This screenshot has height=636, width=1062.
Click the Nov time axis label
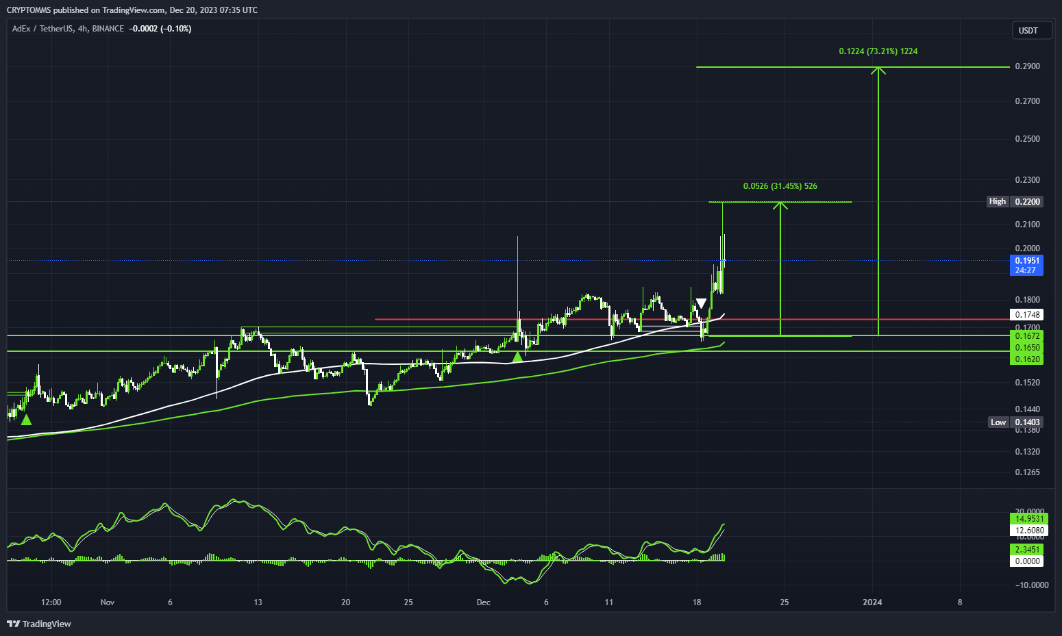click(107, 602)
